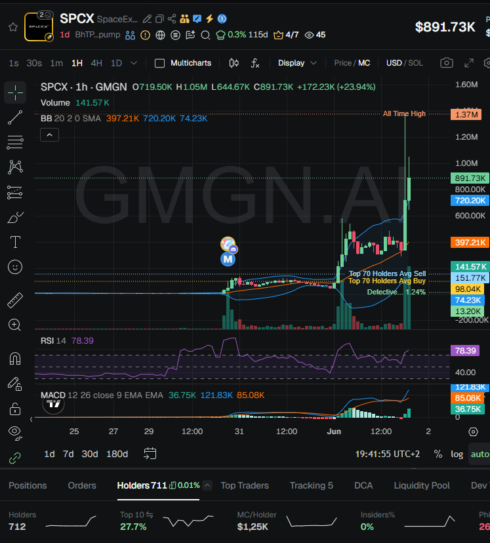The height and width of the screenshot is (543, 490).
Task: Open the emoji smiley sticker tool
Action: pos(15,267)
